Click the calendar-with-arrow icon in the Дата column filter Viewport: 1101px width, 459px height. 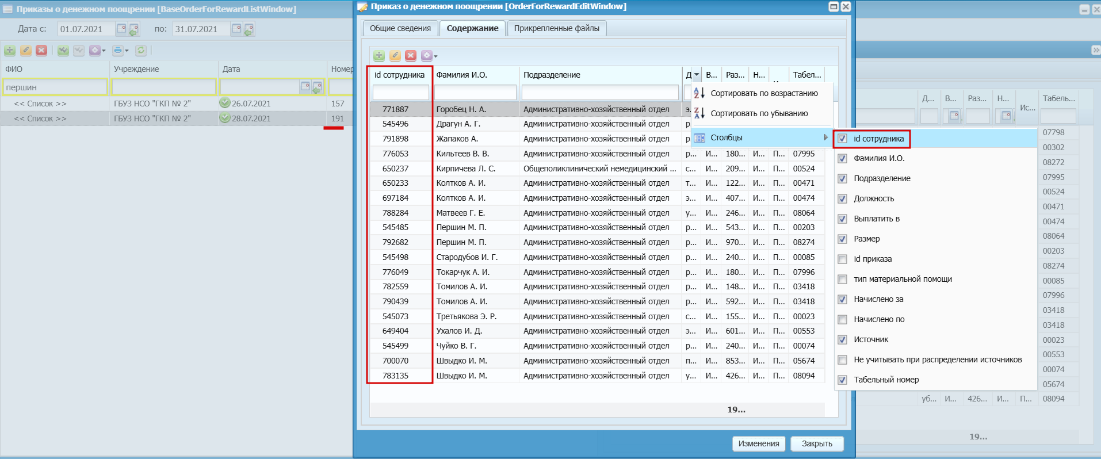[x=318, y=87]
